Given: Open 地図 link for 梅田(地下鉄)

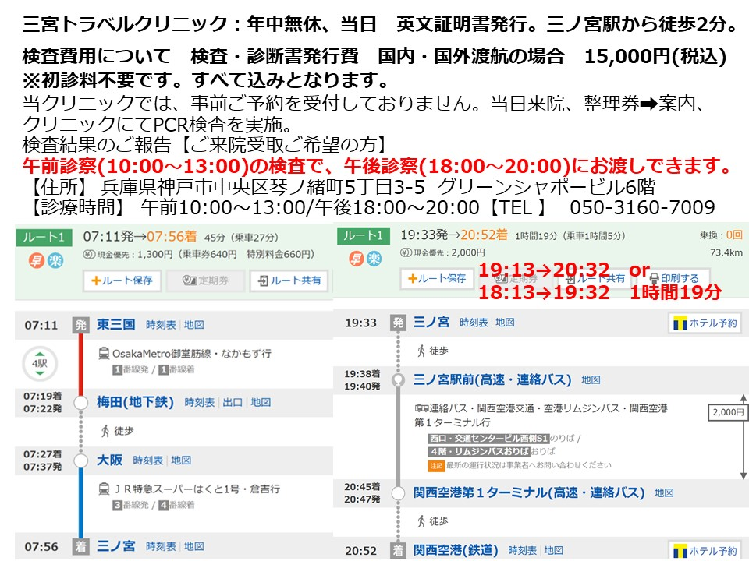Looking at the screenshot, I should [261, 403].
